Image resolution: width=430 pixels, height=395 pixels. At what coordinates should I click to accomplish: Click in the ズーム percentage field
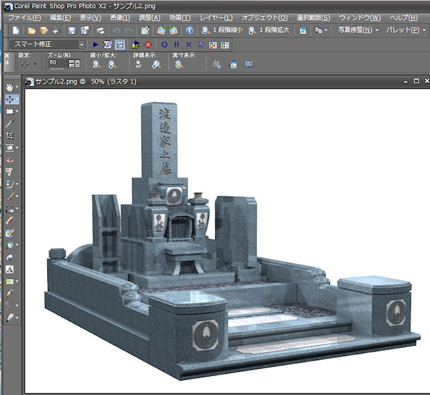click(58, 63)
